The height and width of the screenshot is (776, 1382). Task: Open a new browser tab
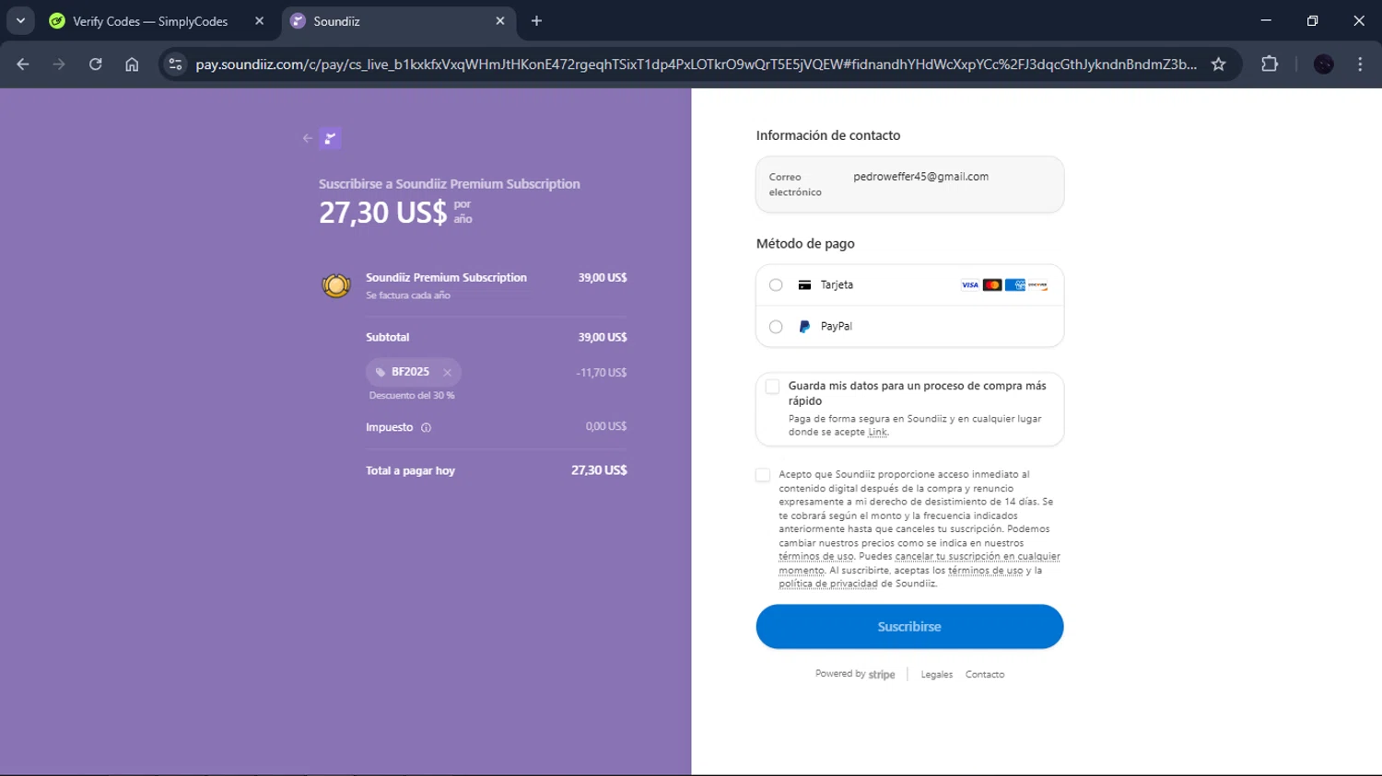[x=536, y=21]
